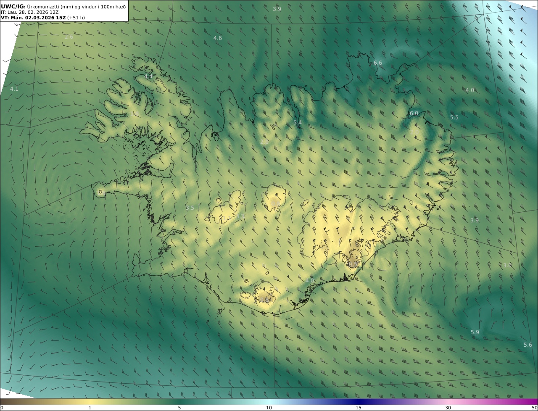Click the dark green colorbar segment at 5
The image size is (538, 411).
click(x=179, y=401)
